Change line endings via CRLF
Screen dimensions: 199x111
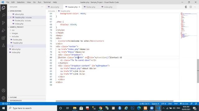pos(170,104)
